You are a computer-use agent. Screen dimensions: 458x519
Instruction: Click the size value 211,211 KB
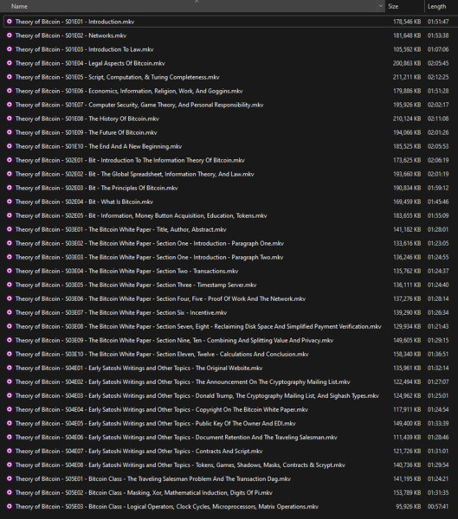tap(407, 77)
